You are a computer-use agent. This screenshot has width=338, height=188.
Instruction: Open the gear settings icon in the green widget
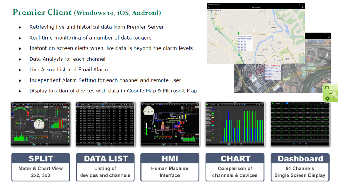pyautogui.click(x=327, y=98)
